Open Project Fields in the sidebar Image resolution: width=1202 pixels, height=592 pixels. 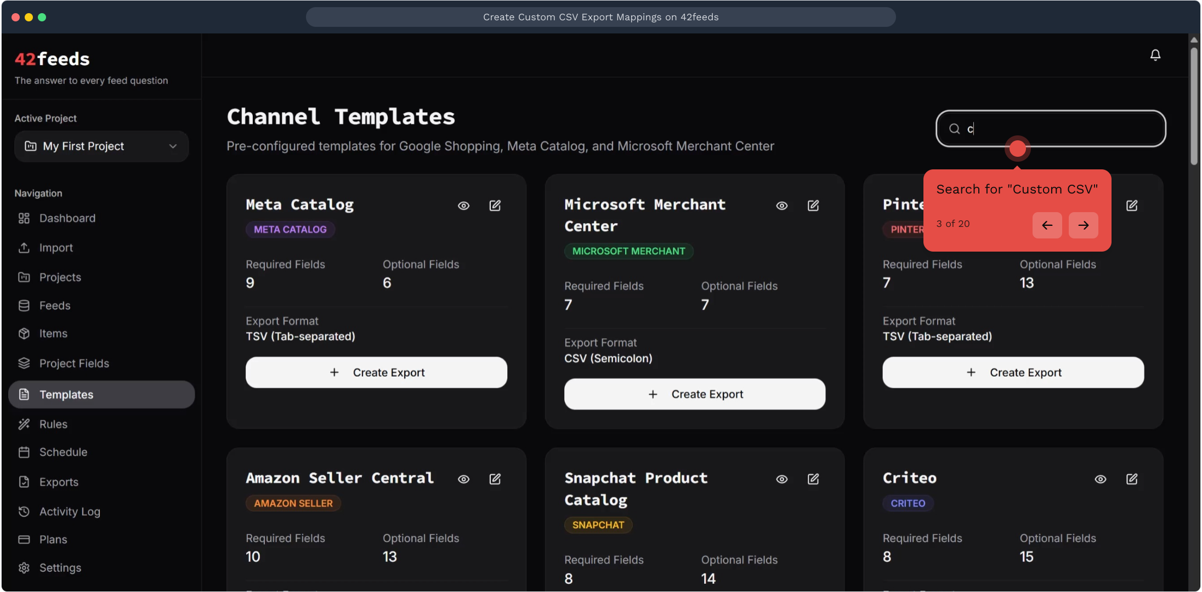[74, 363]
